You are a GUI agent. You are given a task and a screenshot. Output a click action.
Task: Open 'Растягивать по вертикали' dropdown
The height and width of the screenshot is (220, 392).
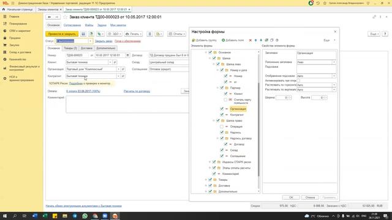point(334,89)
